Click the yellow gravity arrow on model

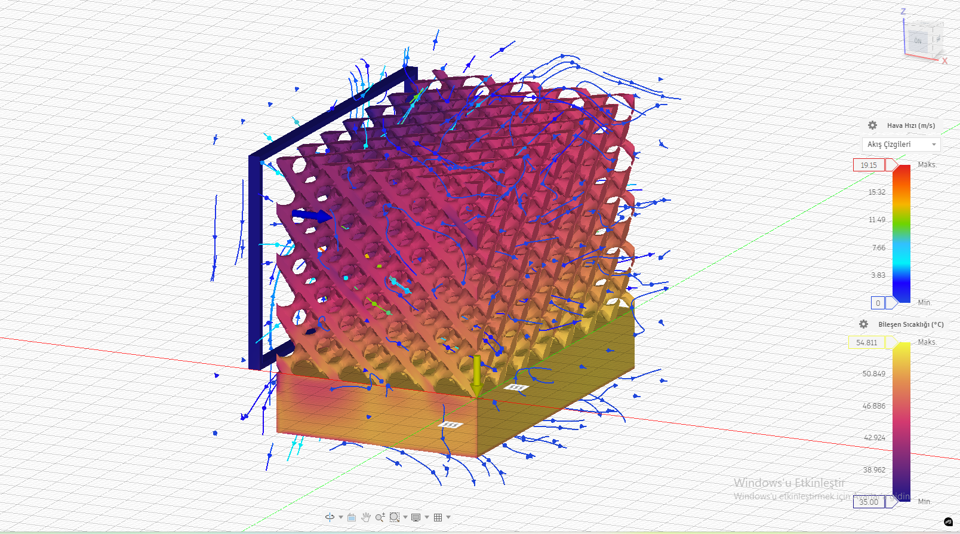[x=476, y=376]
